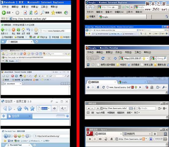This screenshot has height=147, width=169.
Task: Click 收藏夹 star button in Google Windows IE
Action: click(91, 17)
